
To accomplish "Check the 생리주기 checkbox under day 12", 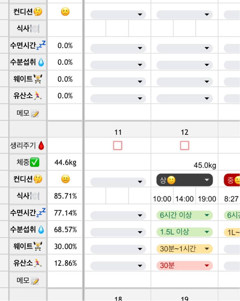I will (184, 146).
